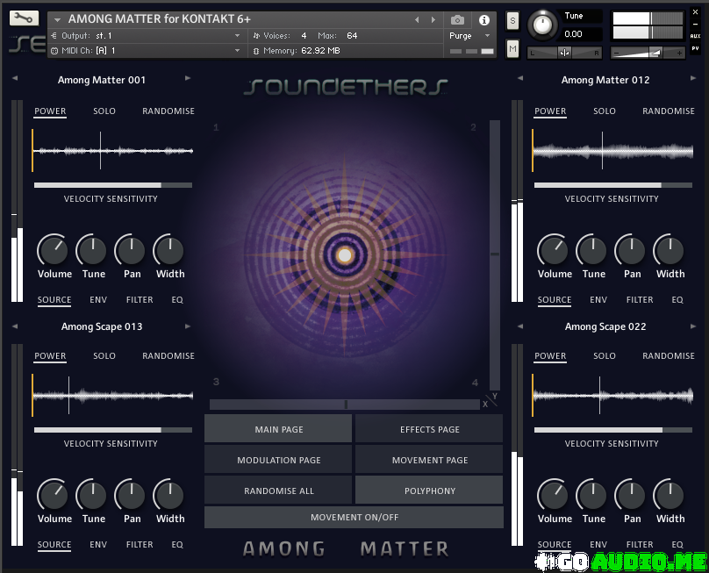Click RANDOMISE ALL button
This screenshot has height=573, width=709.
[x=278, y=491]
